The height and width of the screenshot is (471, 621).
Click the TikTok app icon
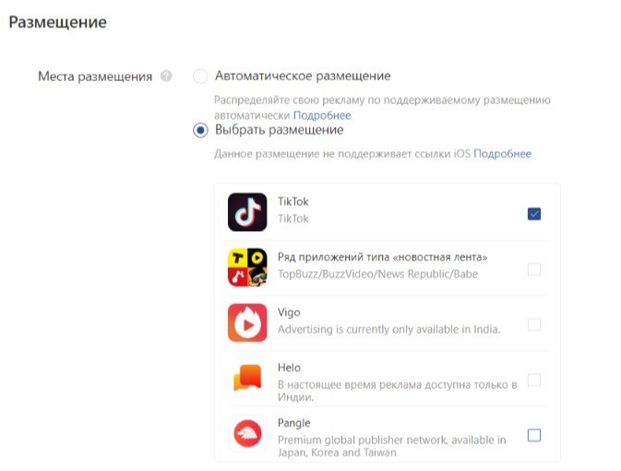(x=247, y=212)
